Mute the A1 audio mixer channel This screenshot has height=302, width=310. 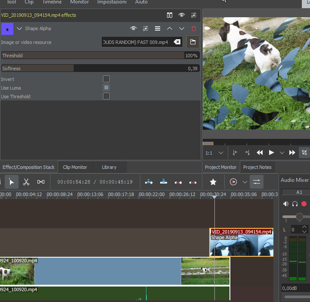point(286,204)
